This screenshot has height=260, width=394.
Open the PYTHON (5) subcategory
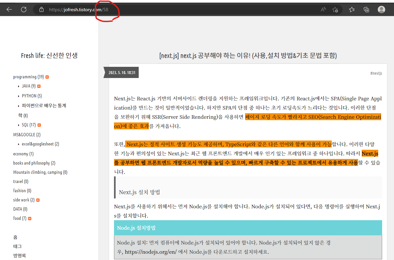pyautogui.click(x=32, y=96)
